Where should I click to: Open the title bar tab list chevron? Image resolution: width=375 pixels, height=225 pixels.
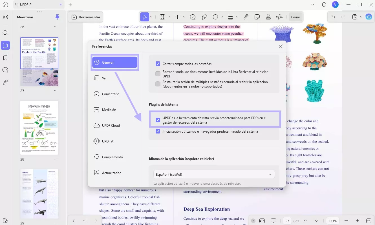[313, 5]
